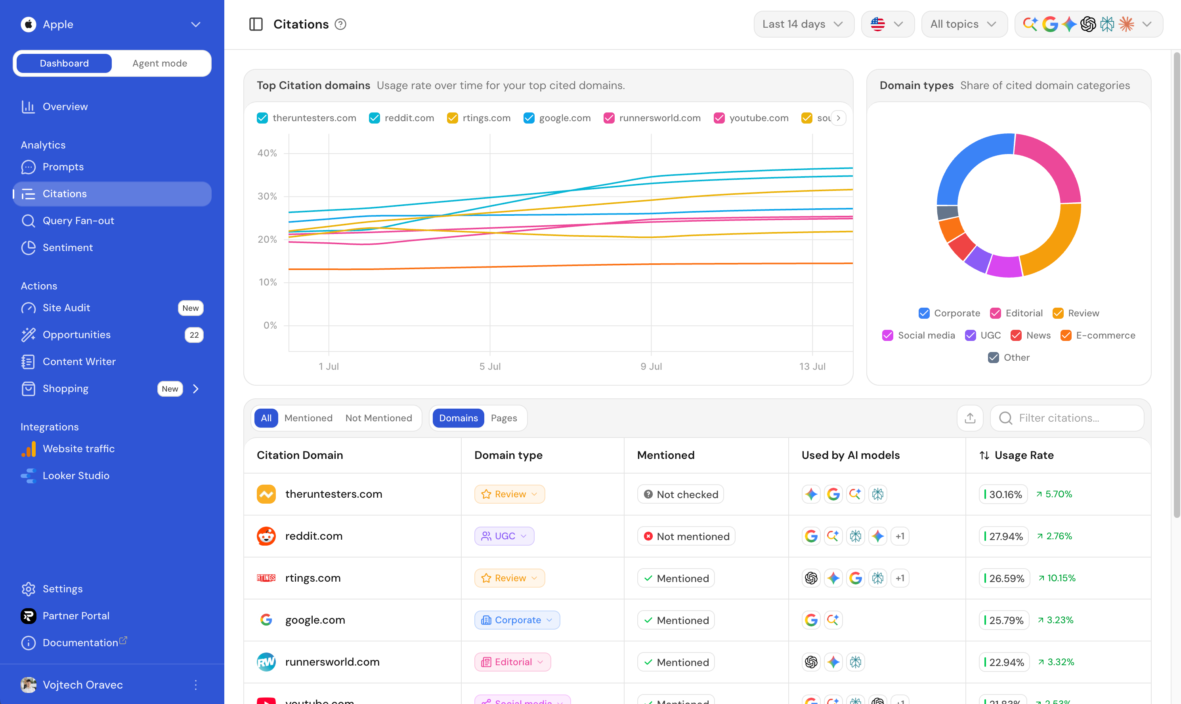Image resolution: width=1181 pixels, height=704 pixels.
Task: Open Last 14 days date range dropdown
Action: click(x=804, y=24)
